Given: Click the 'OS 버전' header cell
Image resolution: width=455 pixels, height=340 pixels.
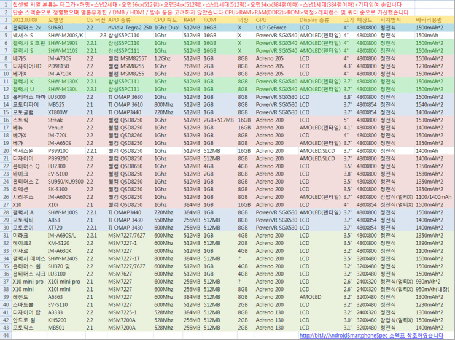Looking at the screenshot, I should (x=96, y=20).
